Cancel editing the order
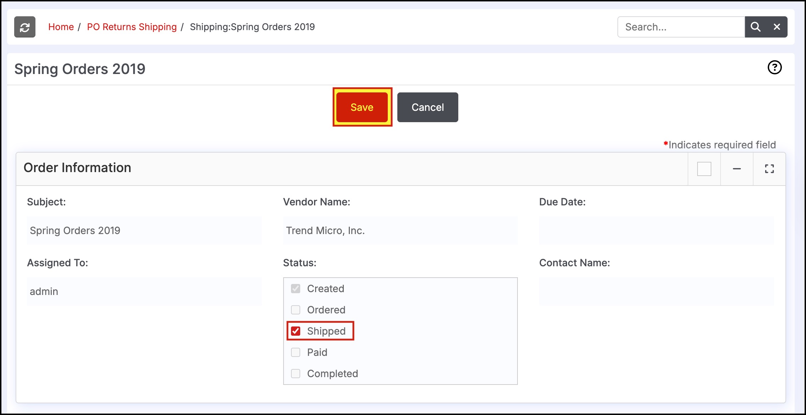Viewport: 806px width, 415px height. (427, 107)
